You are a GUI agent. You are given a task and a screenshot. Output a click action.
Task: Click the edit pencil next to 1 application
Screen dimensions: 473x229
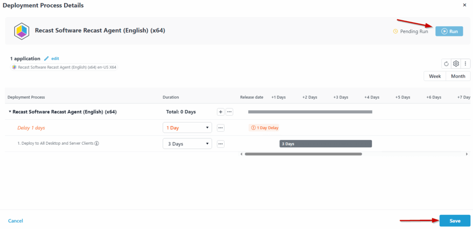click(x=51, y=59)
